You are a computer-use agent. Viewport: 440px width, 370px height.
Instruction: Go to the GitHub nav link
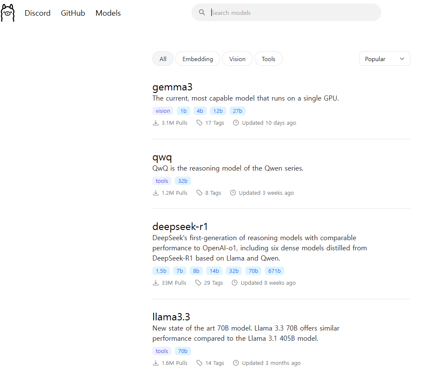click(x=73, y=13)
